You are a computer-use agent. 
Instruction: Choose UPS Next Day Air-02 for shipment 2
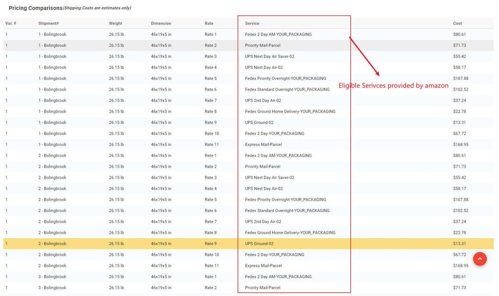pyautogui.click(x=264, y=189)
